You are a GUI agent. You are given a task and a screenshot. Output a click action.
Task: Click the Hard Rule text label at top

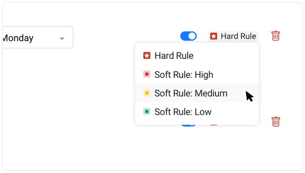(238, 36)
